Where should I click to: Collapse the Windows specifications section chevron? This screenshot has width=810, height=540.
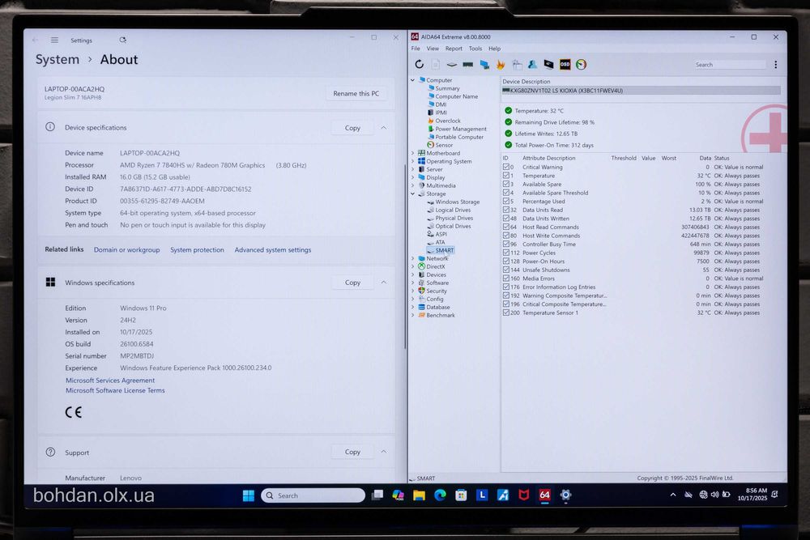384,283
